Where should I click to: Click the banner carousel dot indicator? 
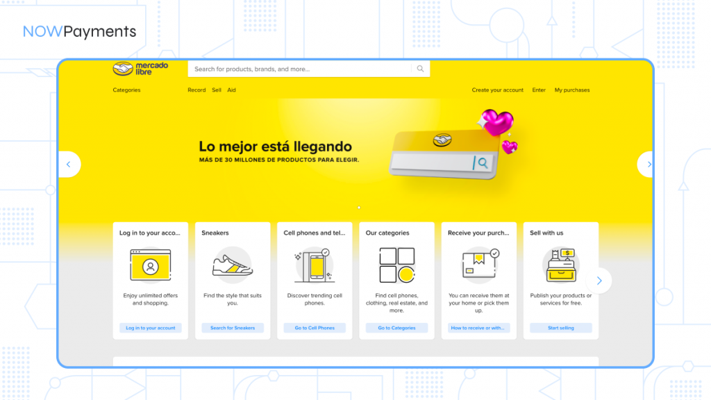[359, 208]
